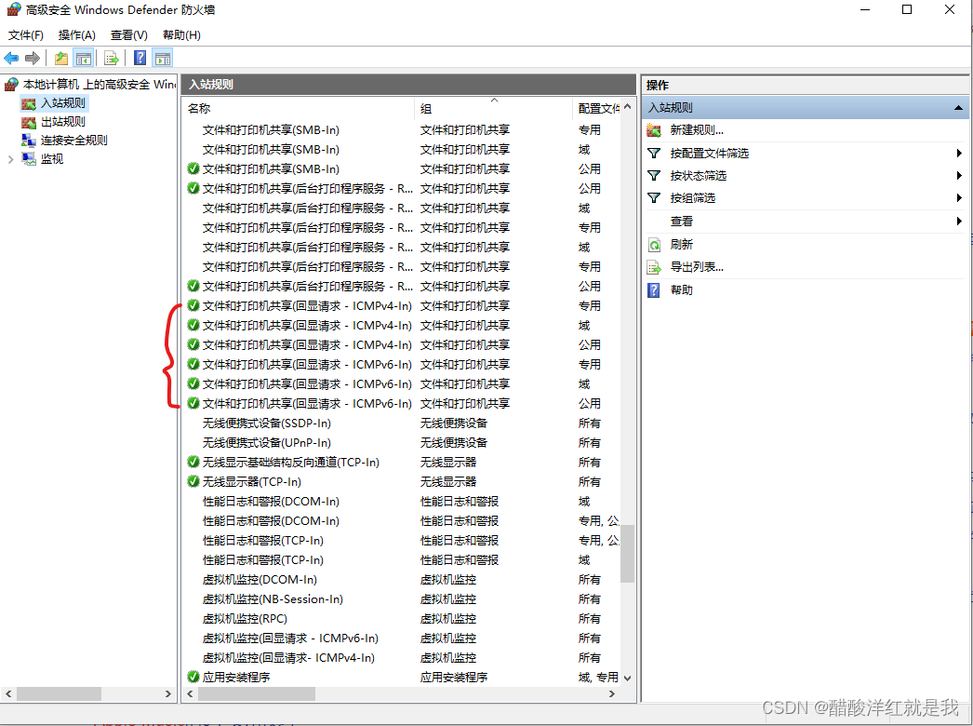This screenshot has height=726, width=973.
Task: Click green check of 无线显示器(TCP-In) rule
Action: 193,481
